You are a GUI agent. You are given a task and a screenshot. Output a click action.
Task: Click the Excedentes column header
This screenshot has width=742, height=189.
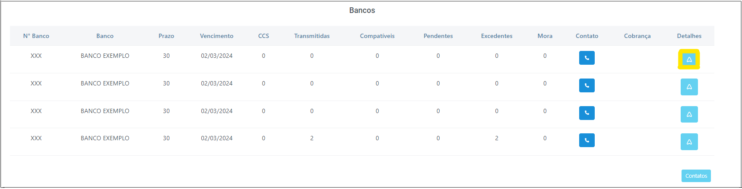[x=497, y=36]
